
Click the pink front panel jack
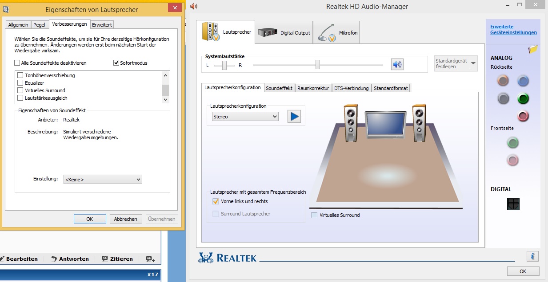point(513,160)
